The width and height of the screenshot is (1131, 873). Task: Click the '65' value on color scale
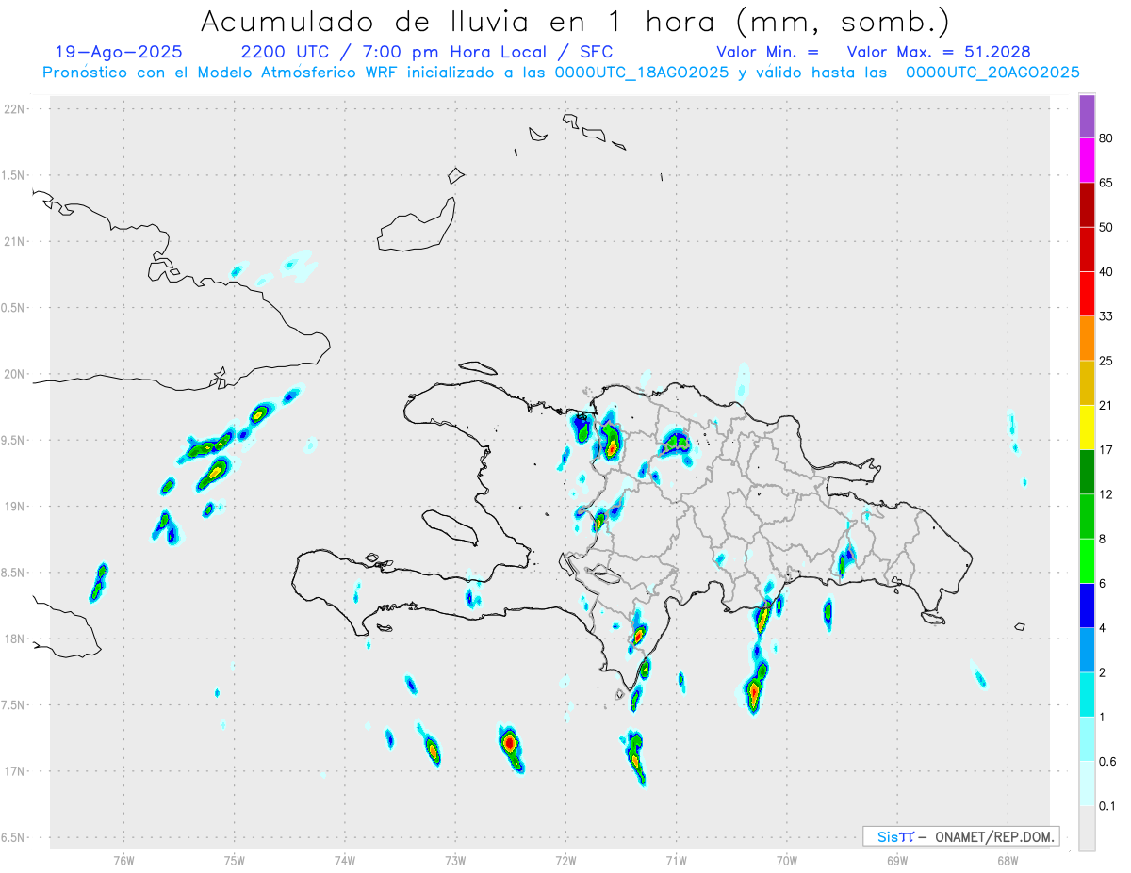[x=1106, y=183]
